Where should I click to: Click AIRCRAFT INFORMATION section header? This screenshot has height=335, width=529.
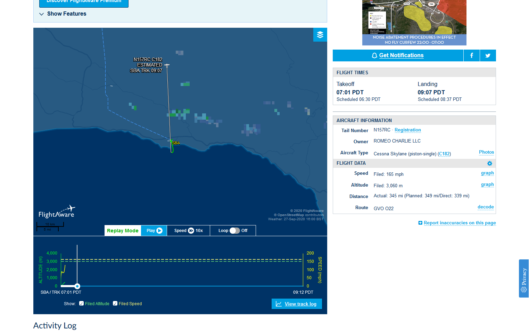414,120
